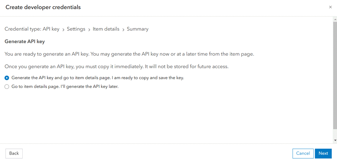Click chevron between Settings and Item details
The width and height of the screenshot is (337, 163).
[x=89, y=30]
